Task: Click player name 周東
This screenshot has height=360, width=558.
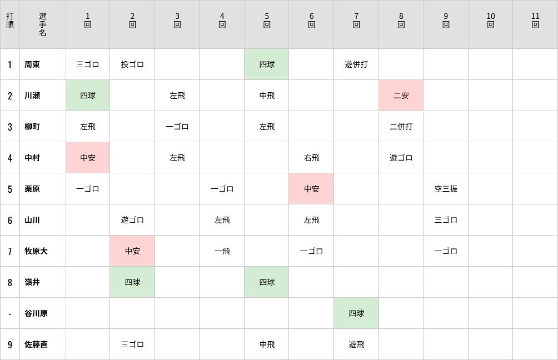Action: (x=32, y=64)
